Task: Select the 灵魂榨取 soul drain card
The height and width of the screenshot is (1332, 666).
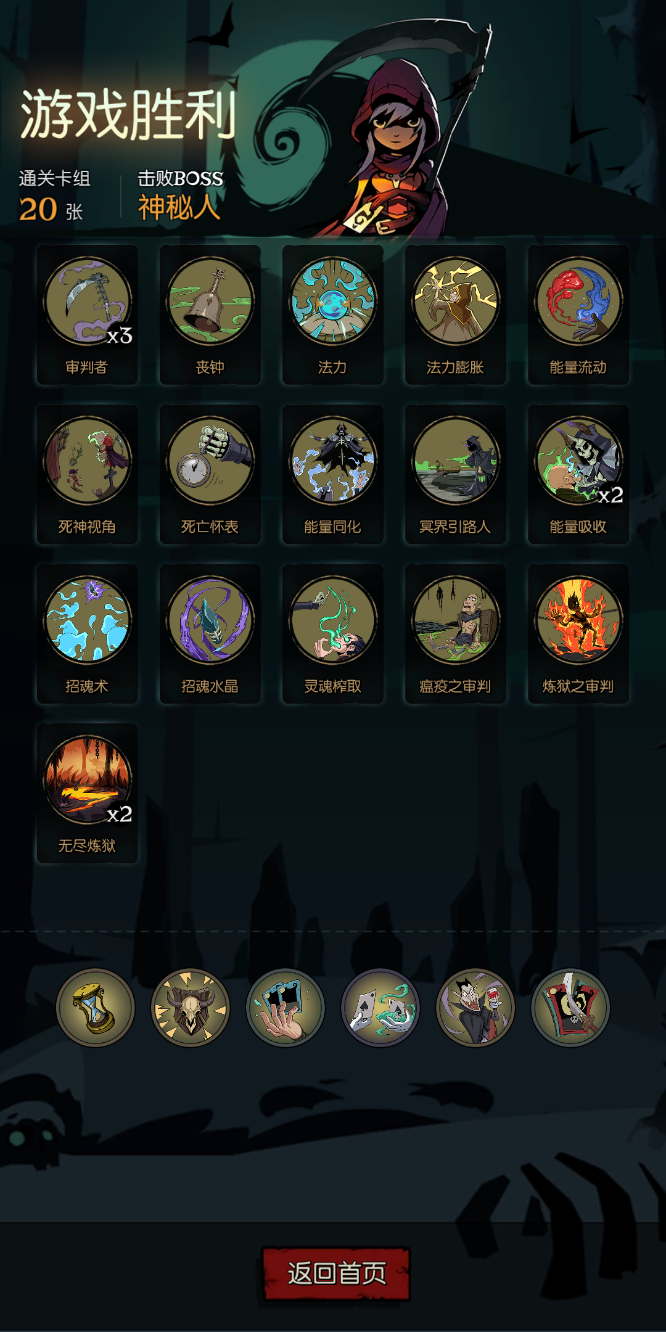Action: 332,634
